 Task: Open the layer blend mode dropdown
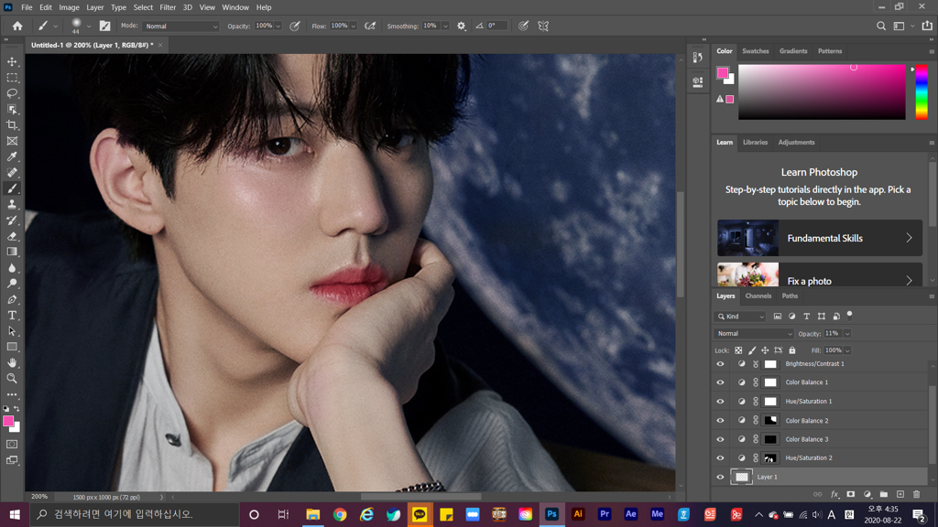pos(754,333)
